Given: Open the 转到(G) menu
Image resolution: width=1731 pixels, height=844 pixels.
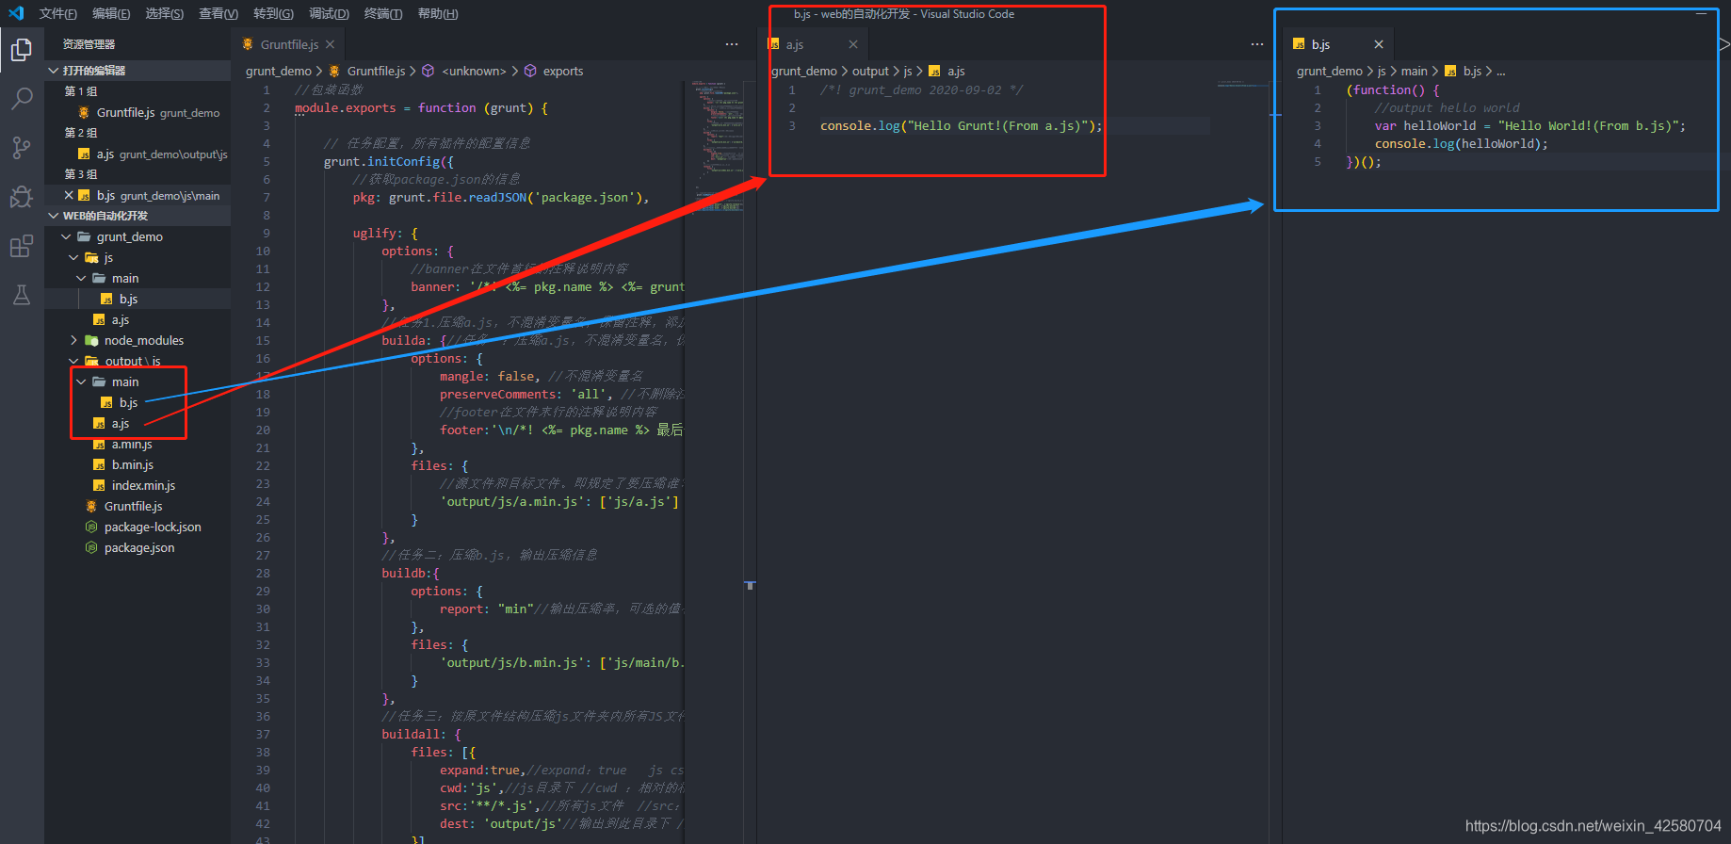Looking at the screenshot, I should tap(273, 13).
